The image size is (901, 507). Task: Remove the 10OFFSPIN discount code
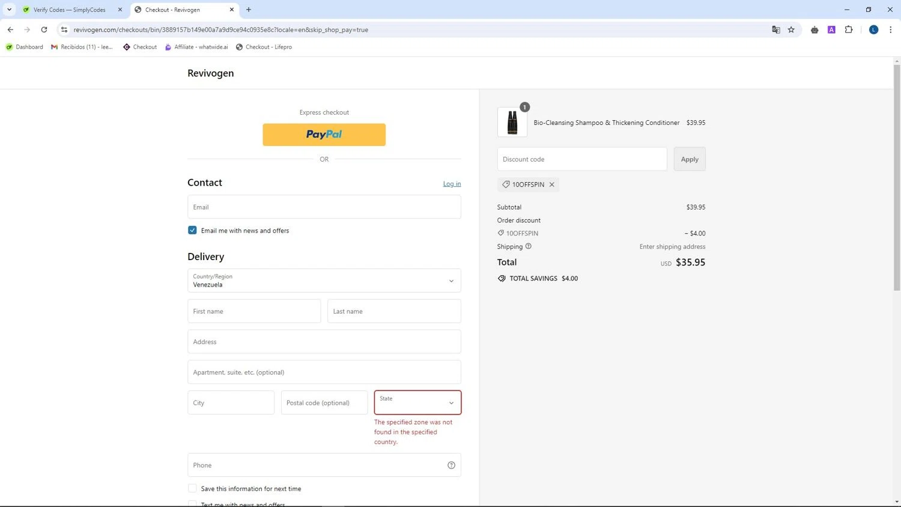point(551,184)
